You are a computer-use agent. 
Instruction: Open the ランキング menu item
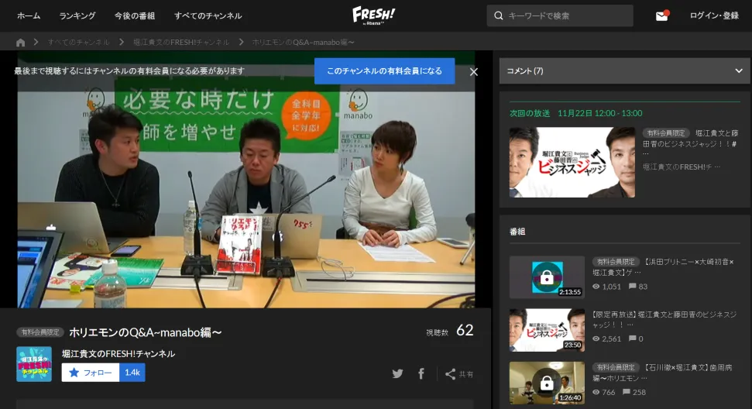77,15
